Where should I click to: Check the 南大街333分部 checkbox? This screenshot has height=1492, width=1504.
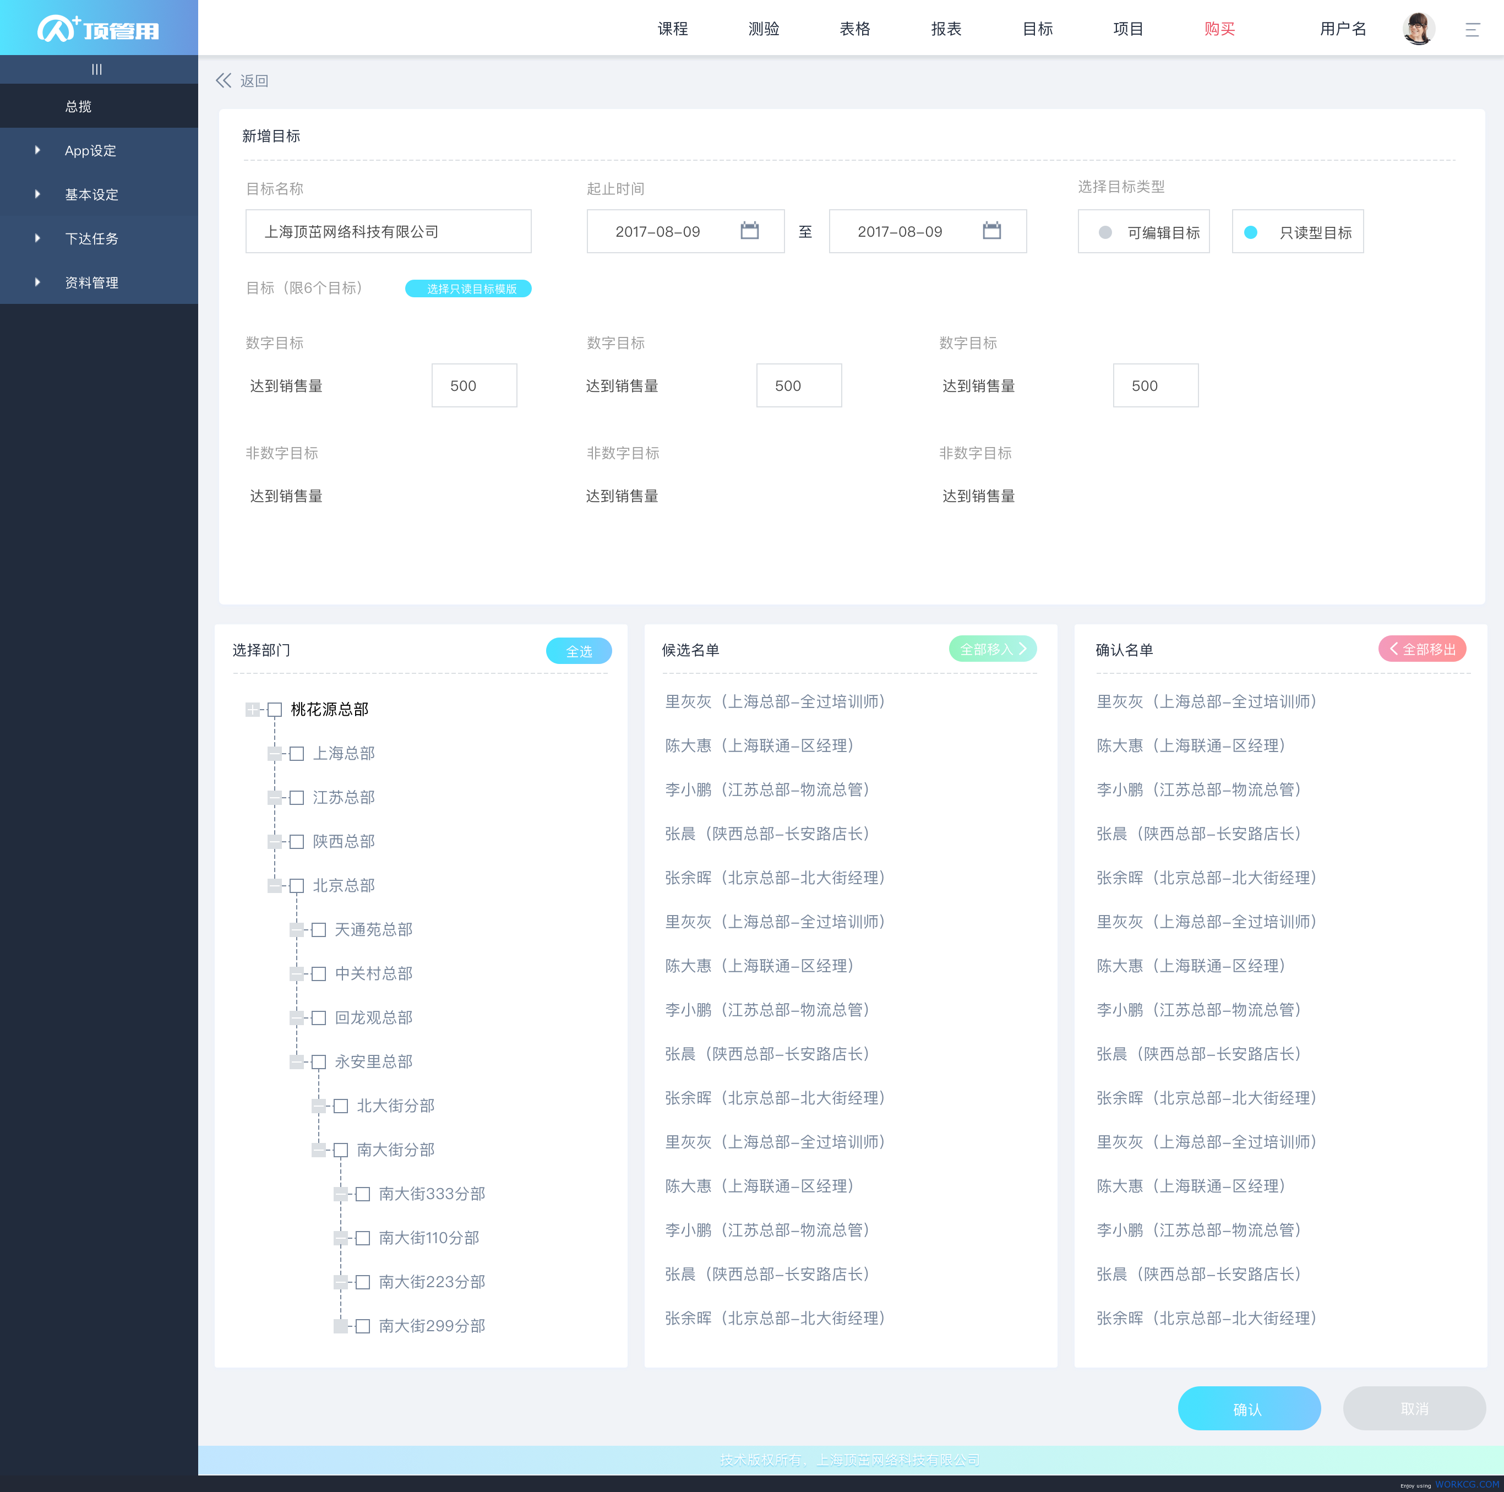pos(363,1194)
